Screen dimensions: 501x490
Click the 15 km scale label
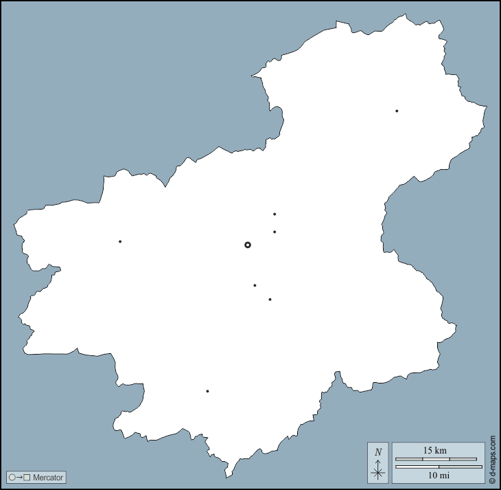pos(436,451)
